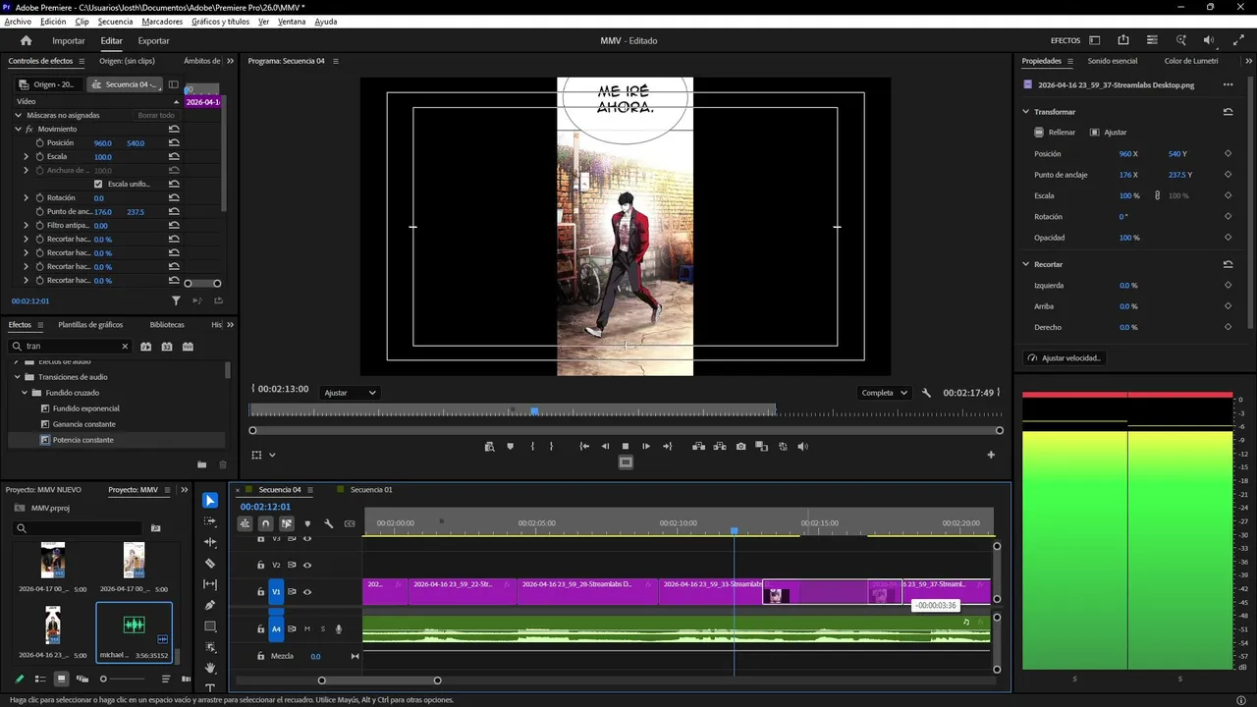Image resolution: width=1257 pixels, height=707 pixels.
Task: Open Program monitor settings wrench
Action: pos(926,393)
